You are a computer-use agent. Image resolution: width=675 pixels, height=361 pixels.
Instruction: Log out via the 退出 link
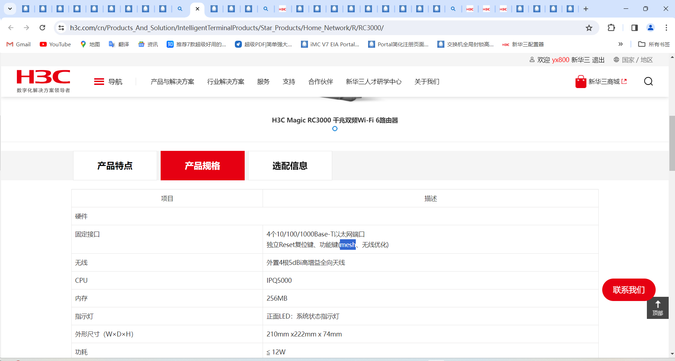(x=598, y=60)
